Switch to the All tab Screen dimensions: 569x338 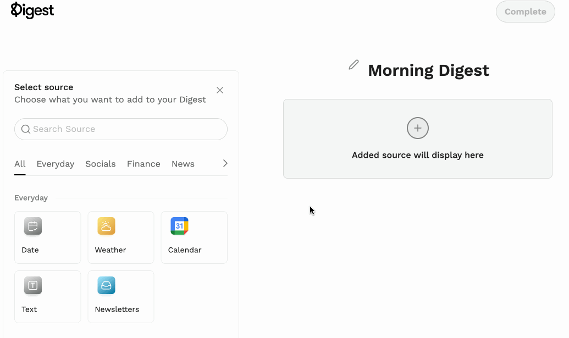point(20,164)
